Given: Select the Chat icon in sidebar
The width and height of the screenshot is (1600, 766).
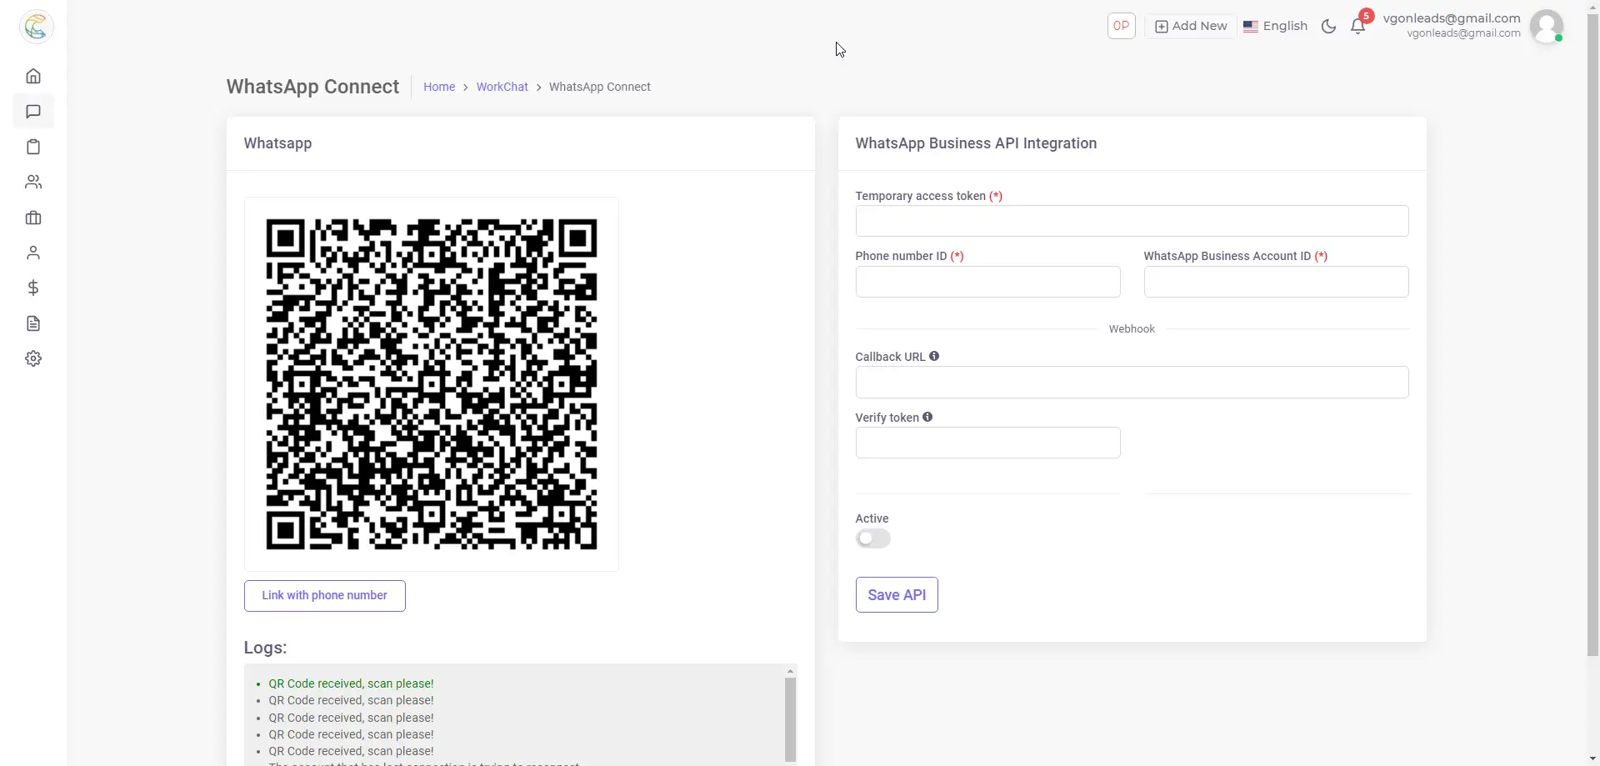Looking at the screenshot, I should (x=32, y=111).
